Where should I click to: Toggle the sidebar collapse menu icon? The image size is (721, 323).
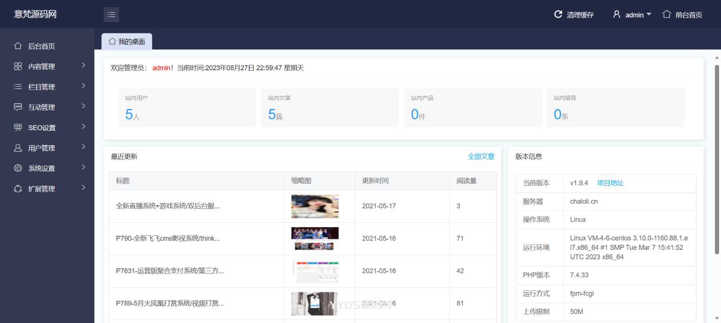[111, 15]
